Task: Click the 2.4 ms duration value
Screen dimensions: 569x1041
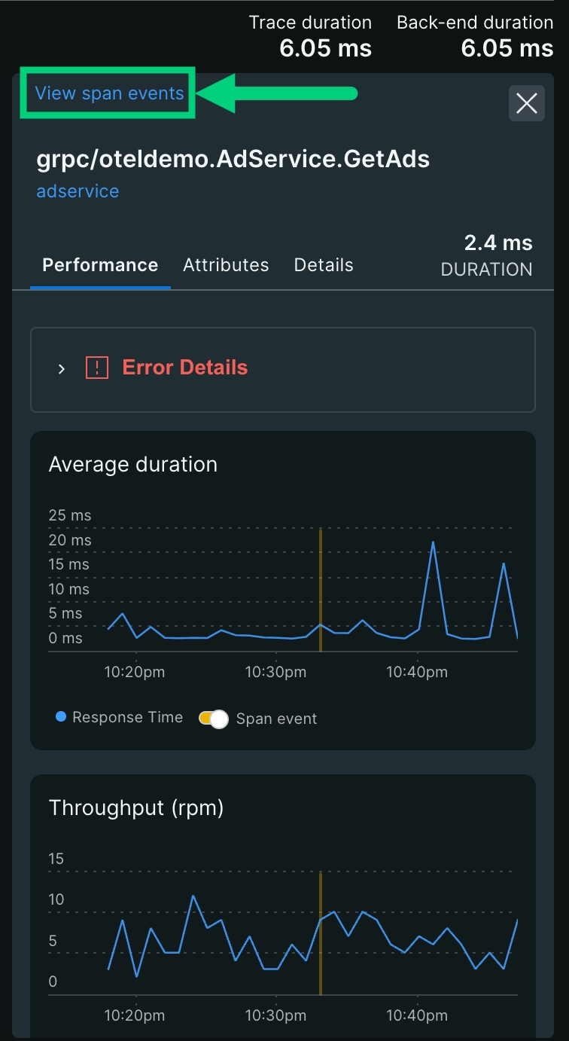Action: tap(498, 243)
